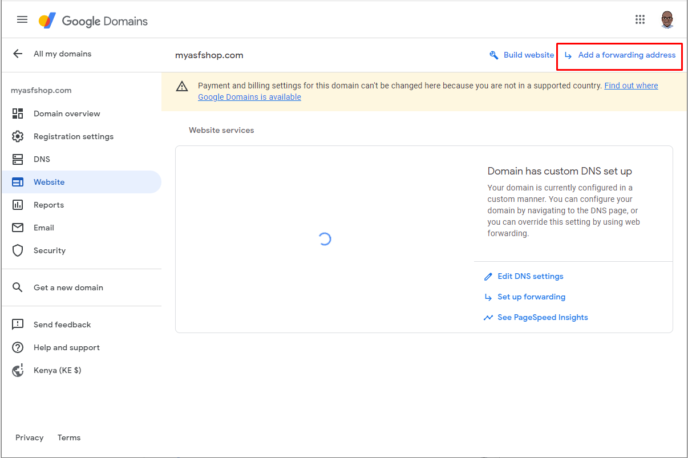688x458 pixels.
Task: Open the Reports section
Action: (x=48, y=205)
